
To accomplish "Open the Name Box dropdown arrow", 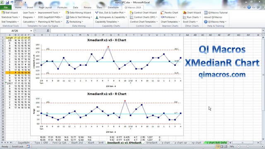I will coord(31,31).
